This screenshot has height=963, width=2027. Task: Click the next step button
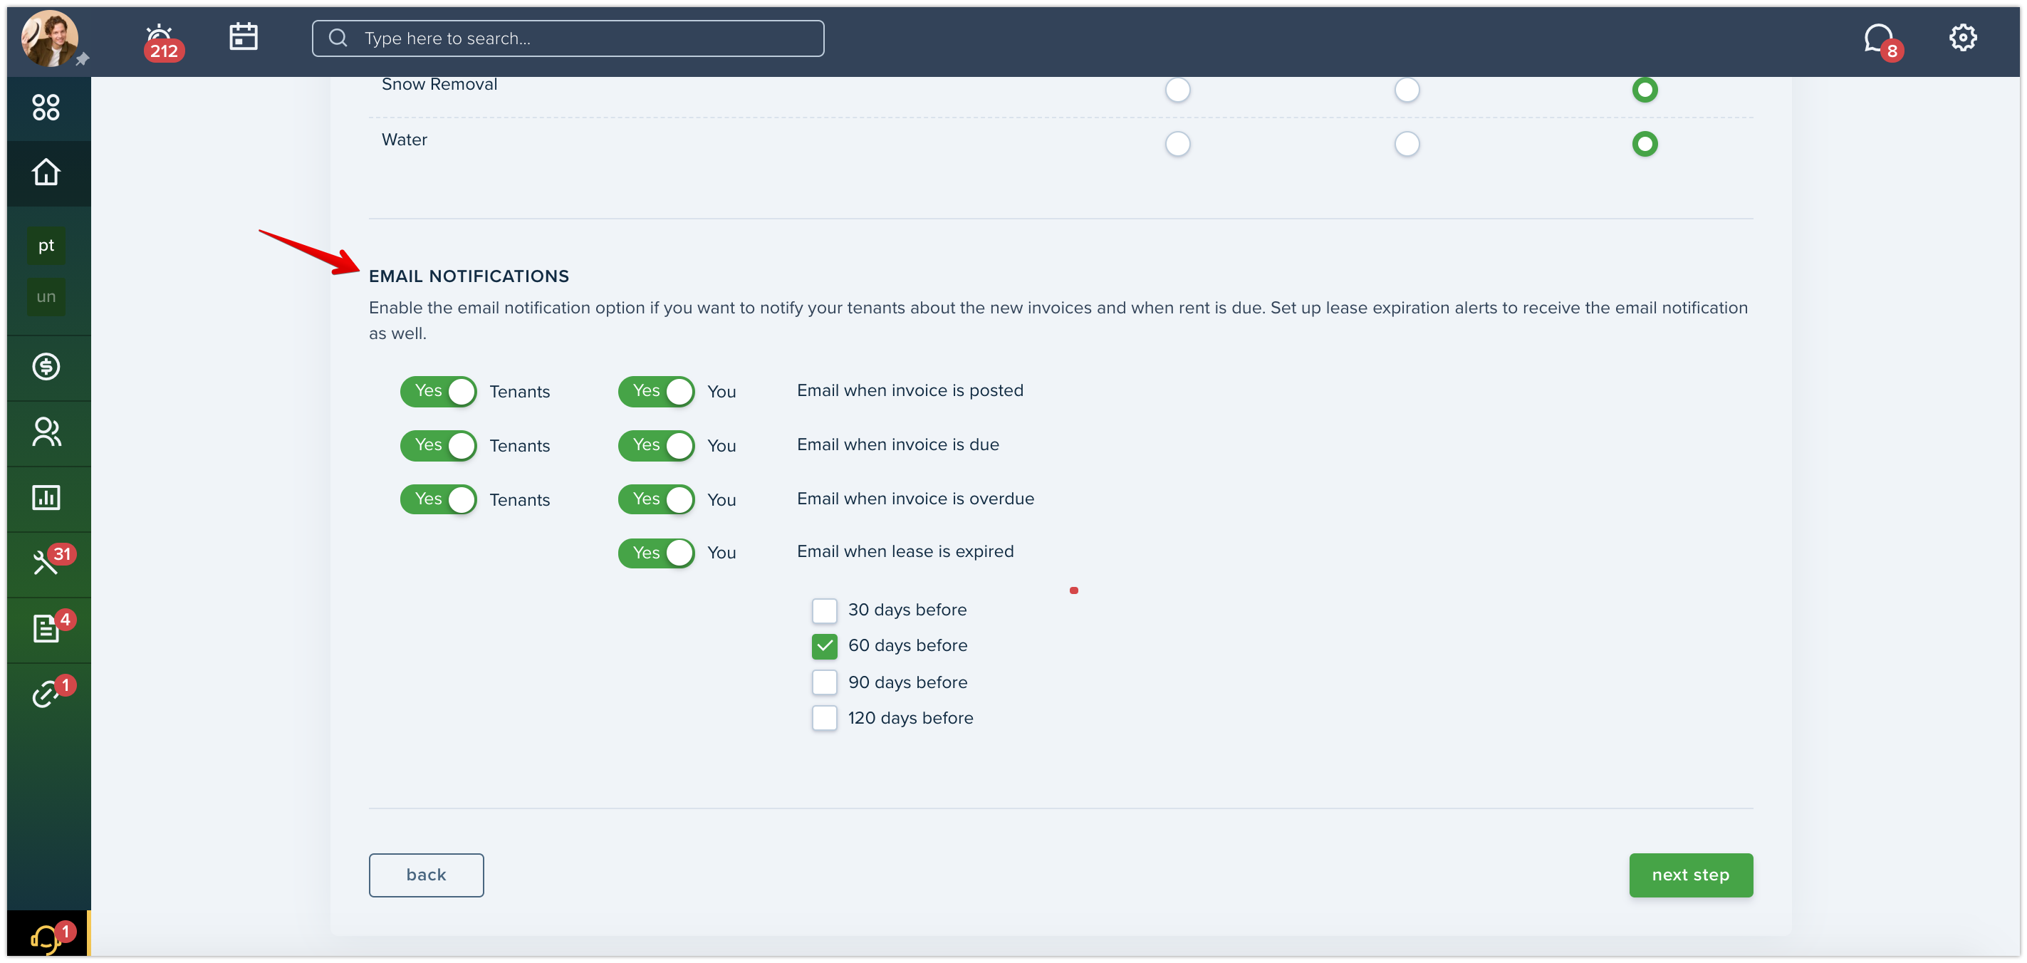(x=1690, y=875)
